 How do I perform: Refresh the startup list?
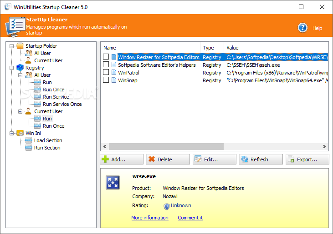click(x=261, y=159)
